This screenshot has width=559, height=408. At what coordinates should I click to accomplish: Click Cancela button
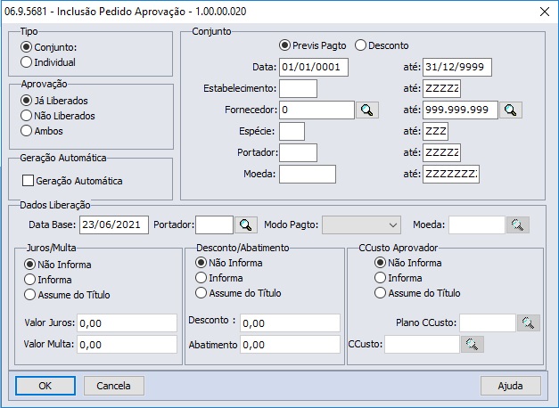pyautogui.click(x=114, y=386)
